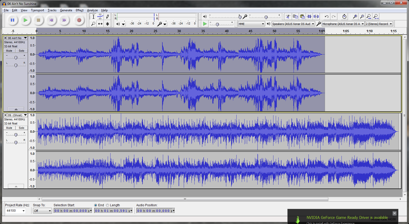Select the End radio button
Image resolution: width=409 pixels, height=224 pixels.
(x=96, y=205)
